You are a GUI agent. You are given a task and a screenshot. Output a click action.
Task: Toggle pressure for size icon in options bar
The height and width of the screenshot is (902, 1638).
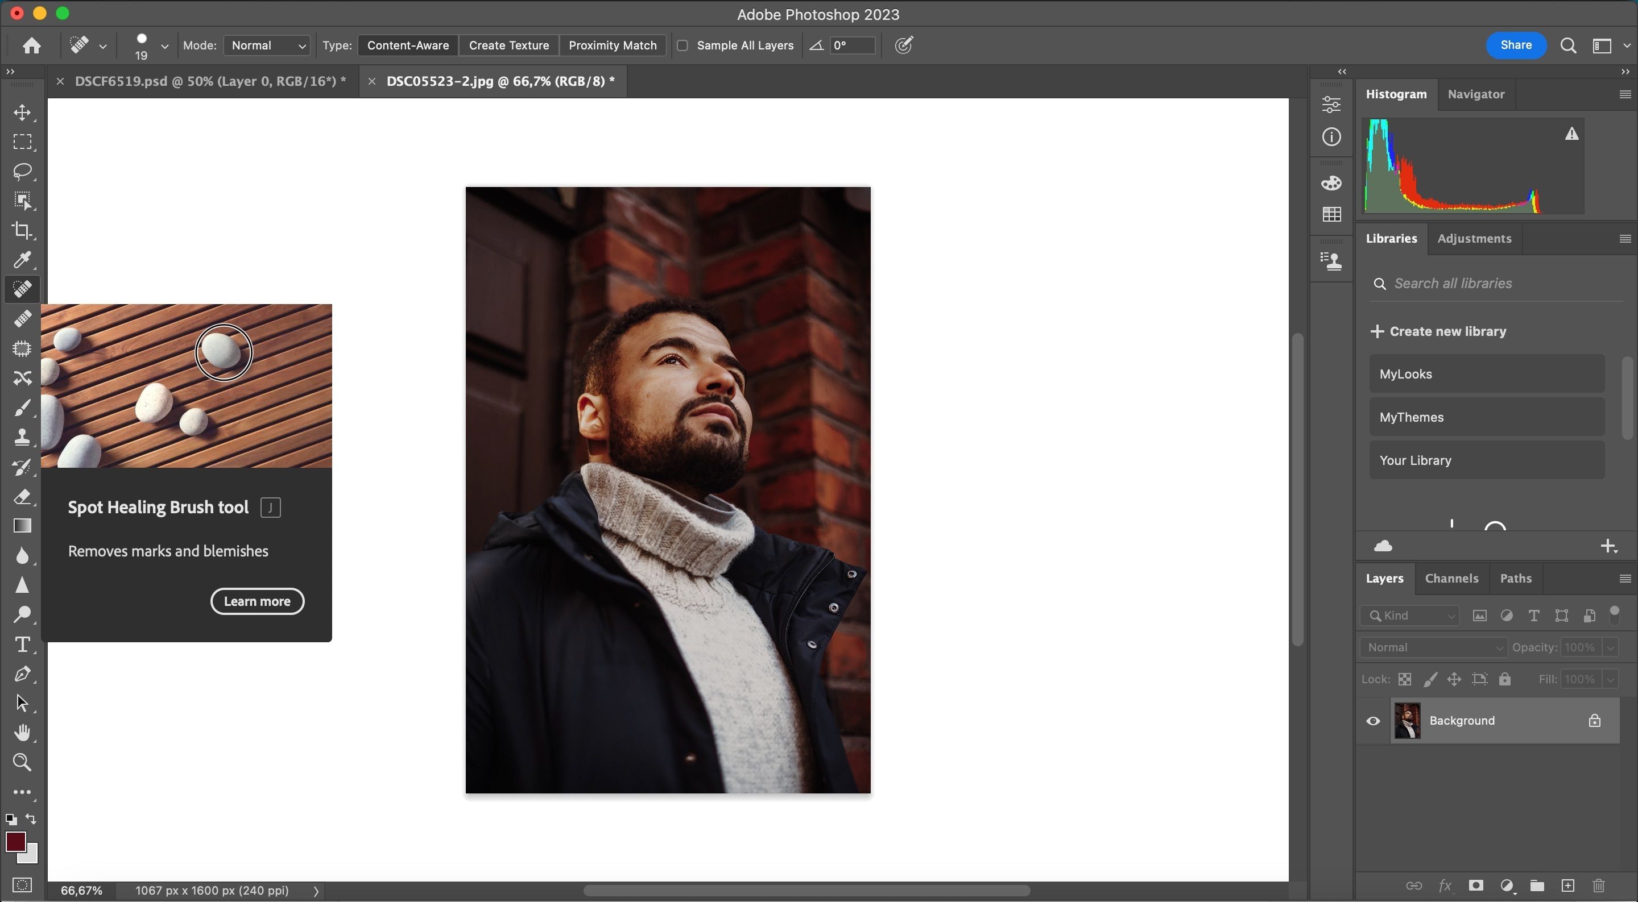click(904, 45)
